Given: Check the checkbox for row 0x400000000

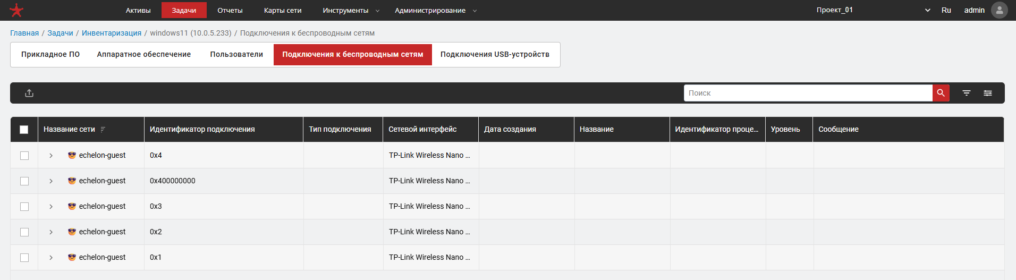Looking at the screenshot, I should 24,181.
